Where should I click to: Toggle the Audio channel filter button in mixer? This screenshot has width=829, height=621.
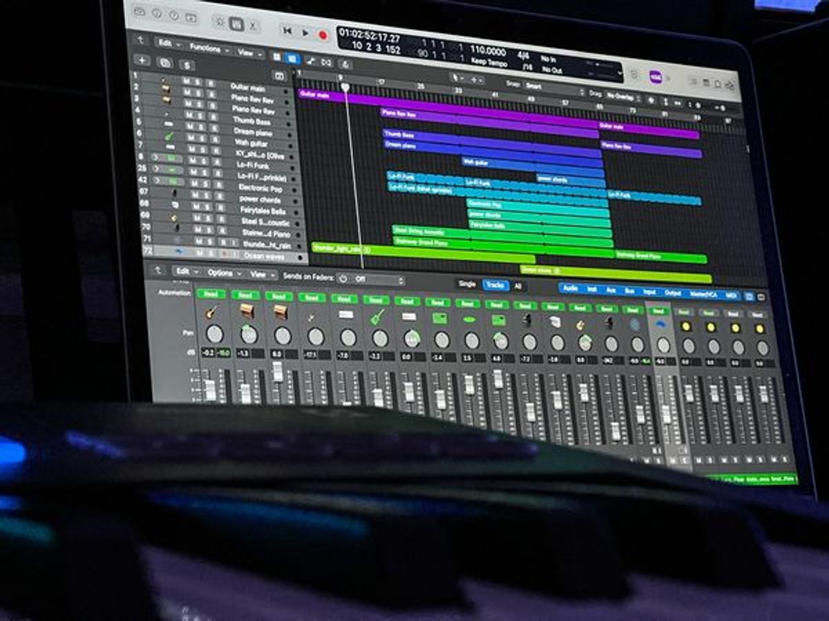pos(571,288)
